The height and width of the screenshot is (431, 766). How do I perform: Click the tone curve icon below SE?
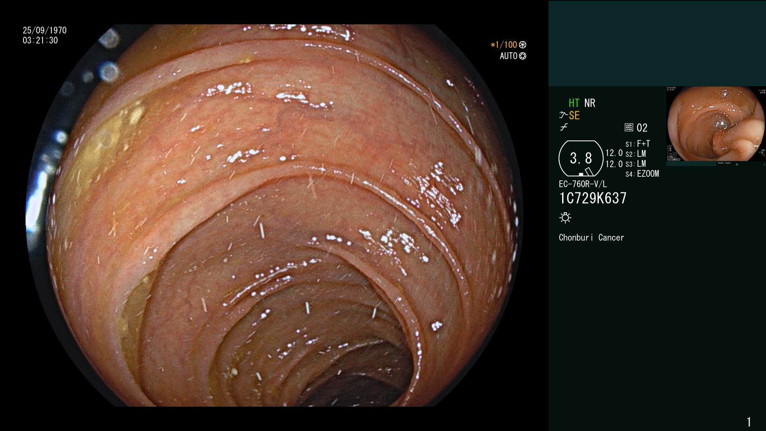click(x=564, y=127)
